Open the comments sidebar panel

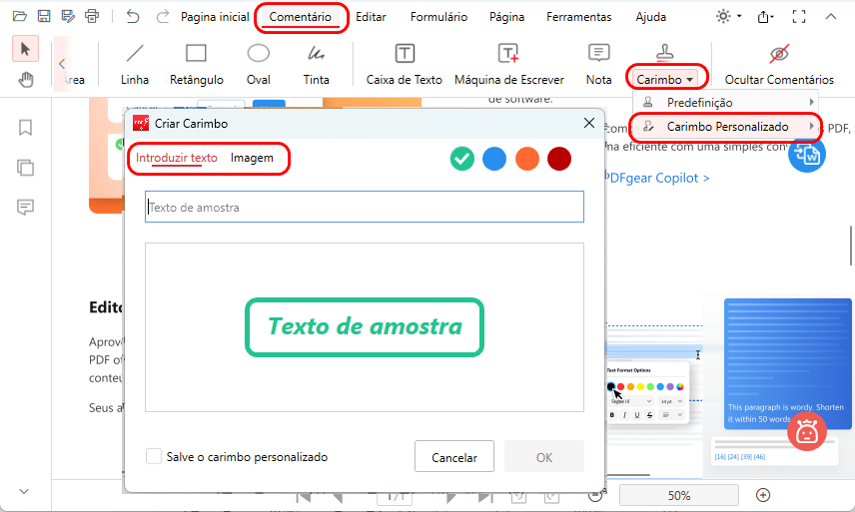click(25, 207)
